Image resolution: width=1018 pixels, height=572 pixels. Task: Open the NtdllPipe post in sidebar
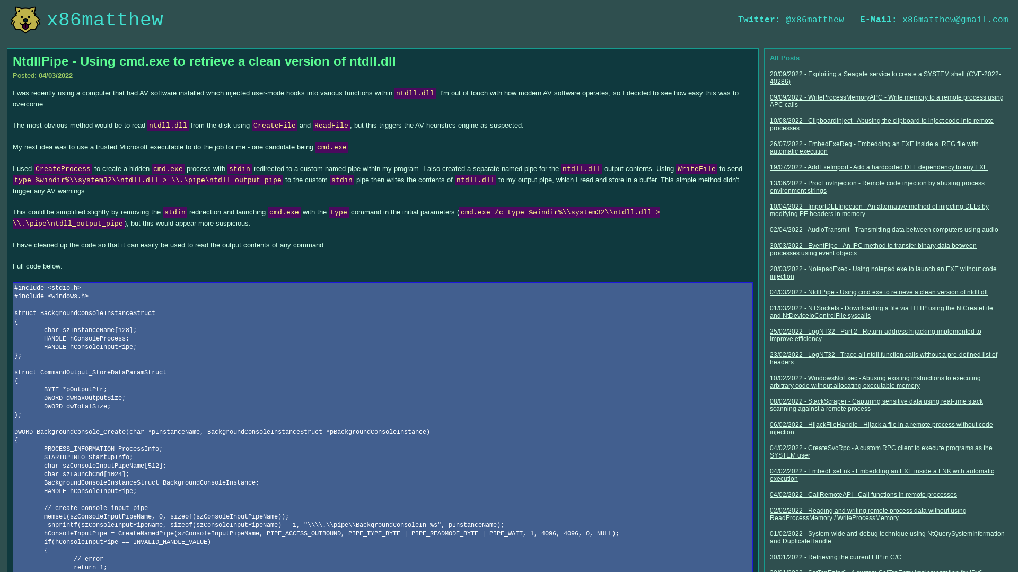pyautogui.click(x=879, y=292)
